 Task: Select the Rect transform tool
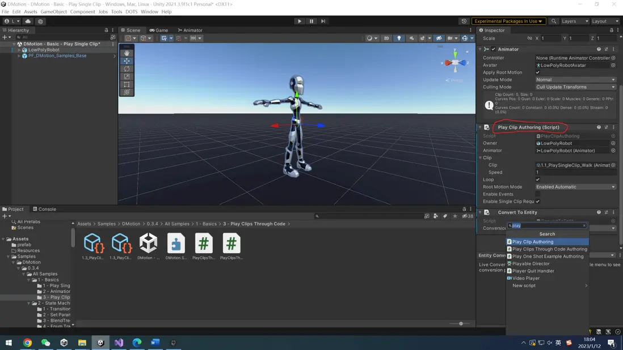[x=127, y=84]
